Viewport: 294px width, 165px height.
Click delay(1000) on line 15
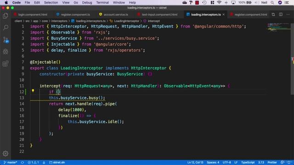point(71,110)
